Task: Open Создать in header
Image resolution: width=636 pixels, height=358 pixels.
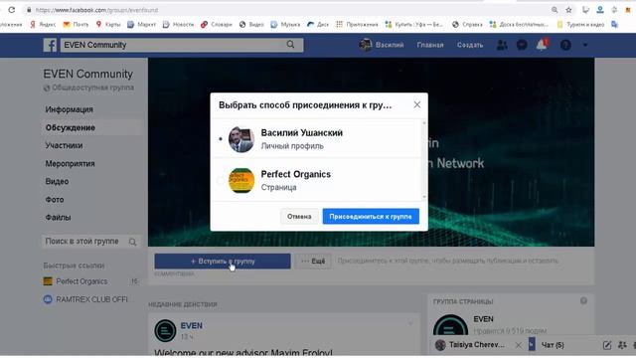Action: pos(470,45)
